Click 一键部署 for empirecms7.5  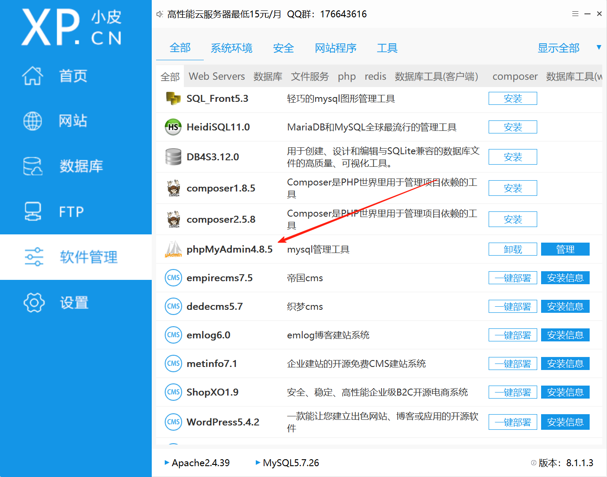[x=513, y=278]
